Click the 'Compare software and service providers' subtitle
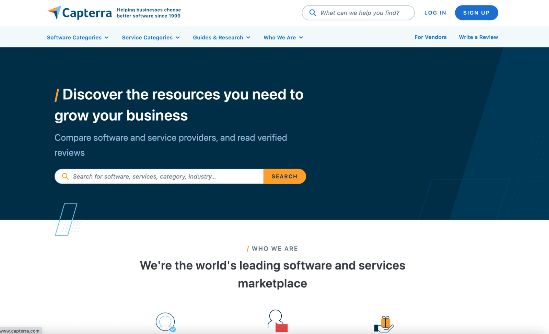Screen dimensions: 549x334 coord(171,145)
